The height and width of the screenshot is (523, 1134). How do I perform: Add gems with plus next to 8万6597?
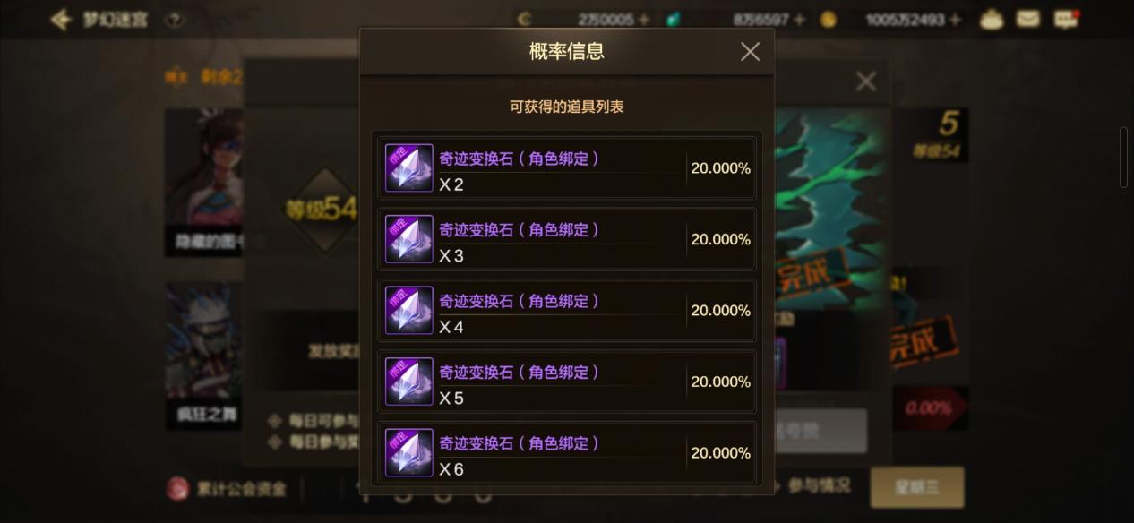click(x=799, y=19)
